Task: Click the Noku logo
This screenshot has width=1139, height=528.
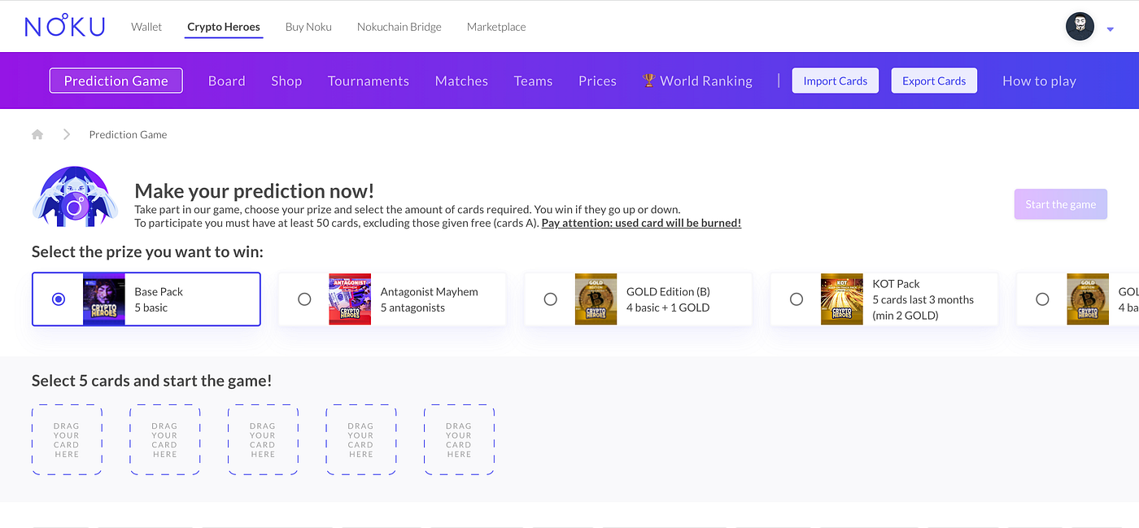Action: point(65,25)
